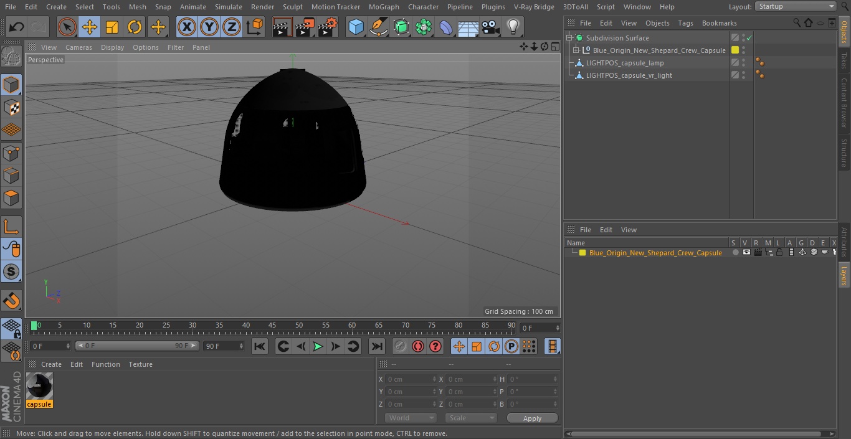Open the World coordinate dropdown

(411, 418)
